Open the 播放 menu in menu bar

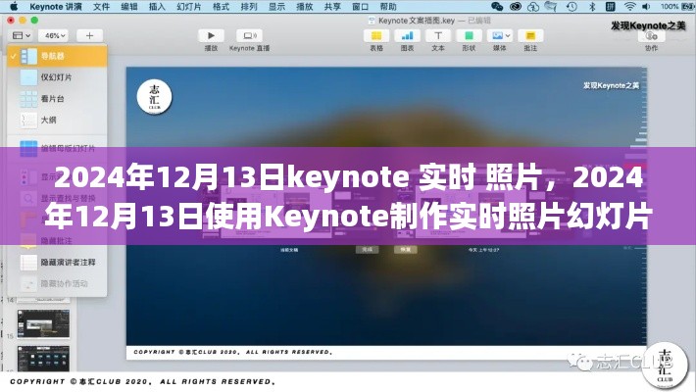[305, 7]
